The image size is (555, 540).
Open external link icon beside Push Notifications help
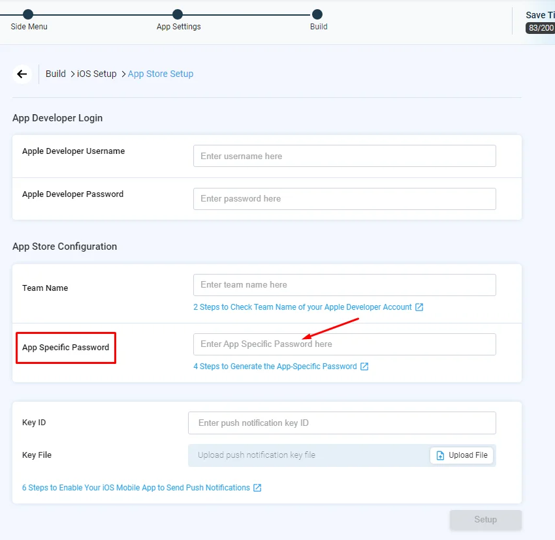pos(257,488)
